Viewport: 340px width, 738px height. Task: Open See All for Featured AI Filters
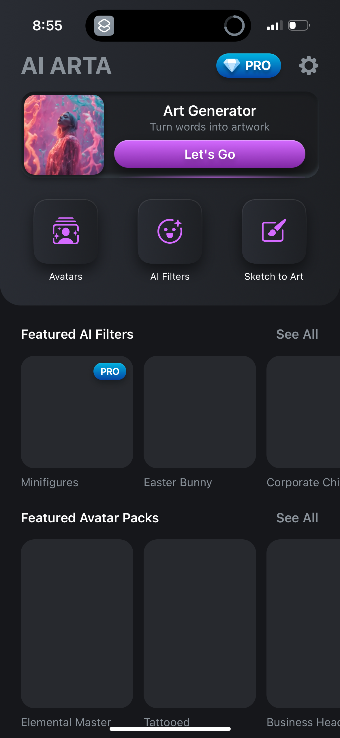point(297,334)
